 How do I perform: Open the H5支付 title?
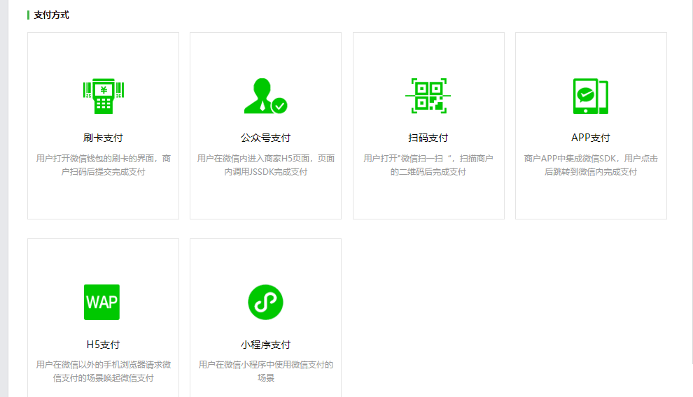click(103, 345)
